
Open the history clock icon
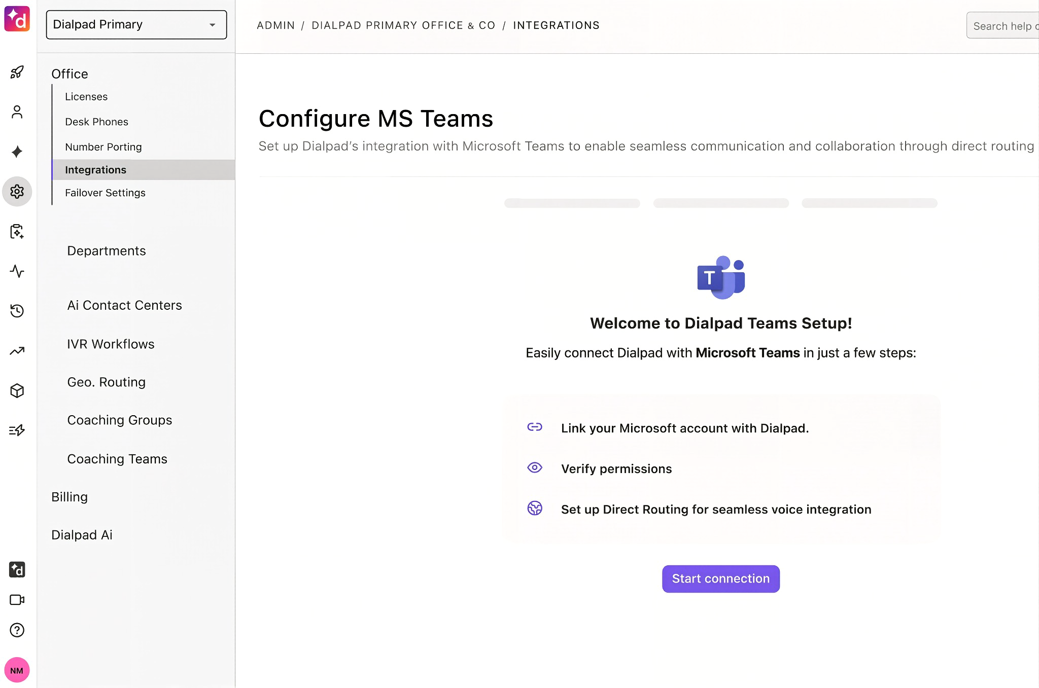[x=17, y=311]
